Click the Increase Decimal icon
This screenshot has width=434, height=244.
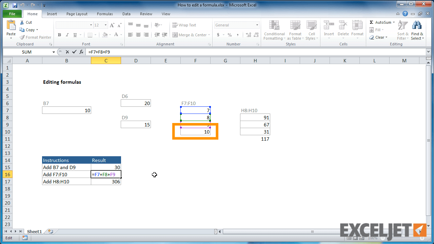coord(248,35)
